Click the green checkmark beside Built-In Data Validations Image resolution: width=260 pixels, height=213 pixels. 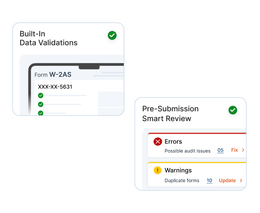pyautogui.click(x=112, y=35)
